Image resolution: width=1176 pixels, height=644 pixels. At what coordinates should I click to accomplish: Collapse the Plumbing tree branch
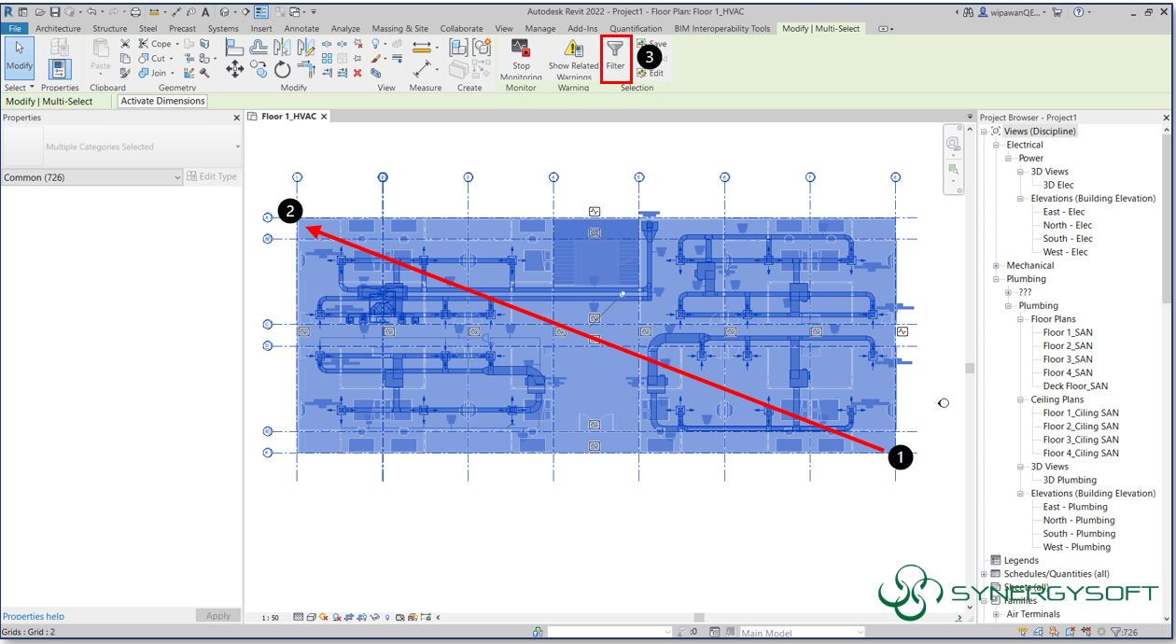pyautogui.click(x=995, y=278)
